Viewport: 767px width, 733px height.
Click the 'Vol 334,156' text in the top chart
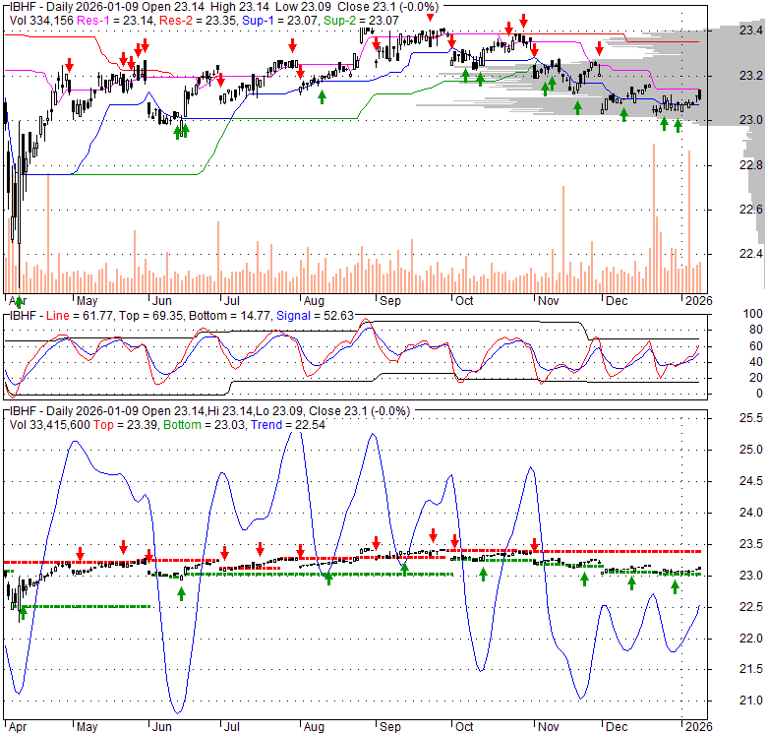click(41, 20)
